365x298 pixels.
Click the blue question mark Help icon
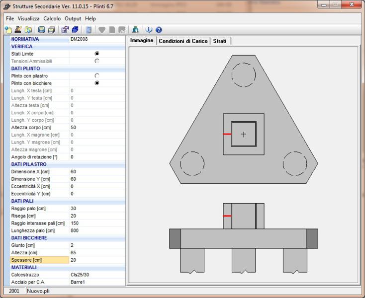click(159, 30)
